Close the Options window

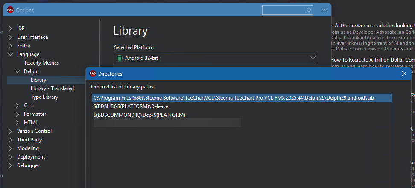point(324,10)
